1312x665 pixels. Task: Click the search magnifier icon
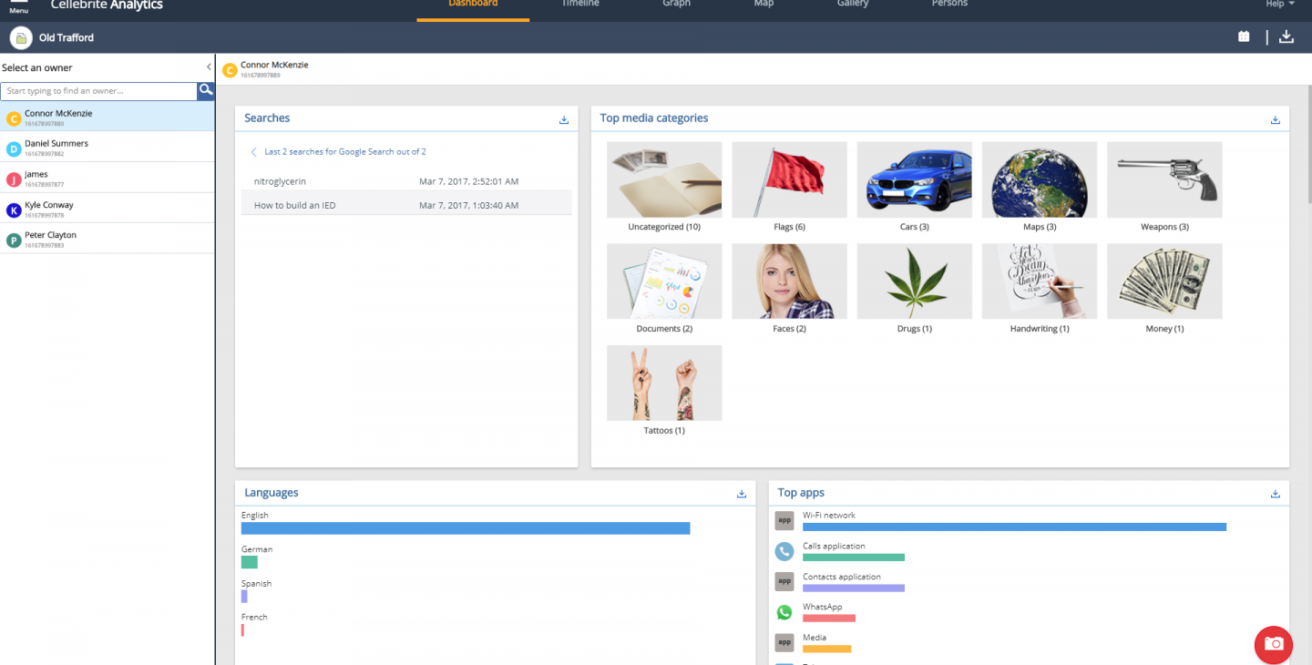[206, 90]
